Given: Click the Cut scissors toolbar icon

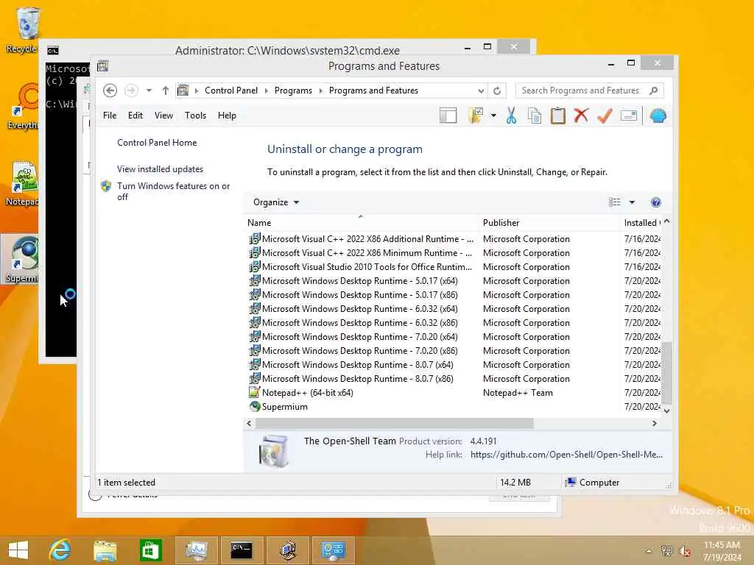Looking at the screenshot, I should coord(511,116).
